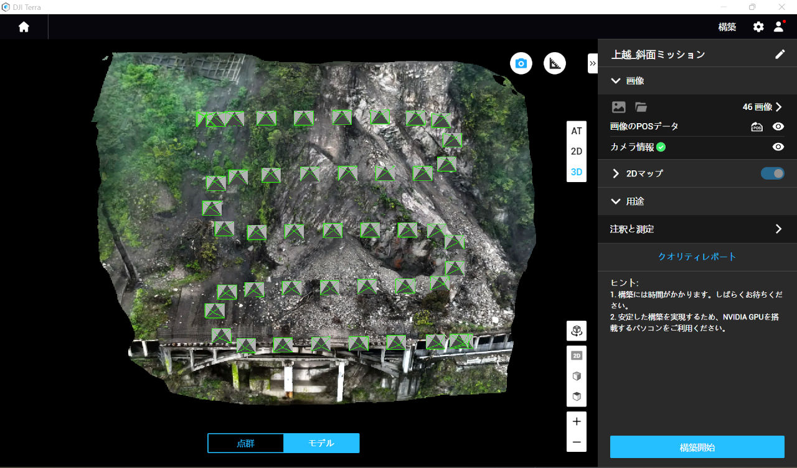The height and width of the screenshot is (468, 797).
Task: Reset the 3D view with the rotating cube icon
Action: click(577, 331)
